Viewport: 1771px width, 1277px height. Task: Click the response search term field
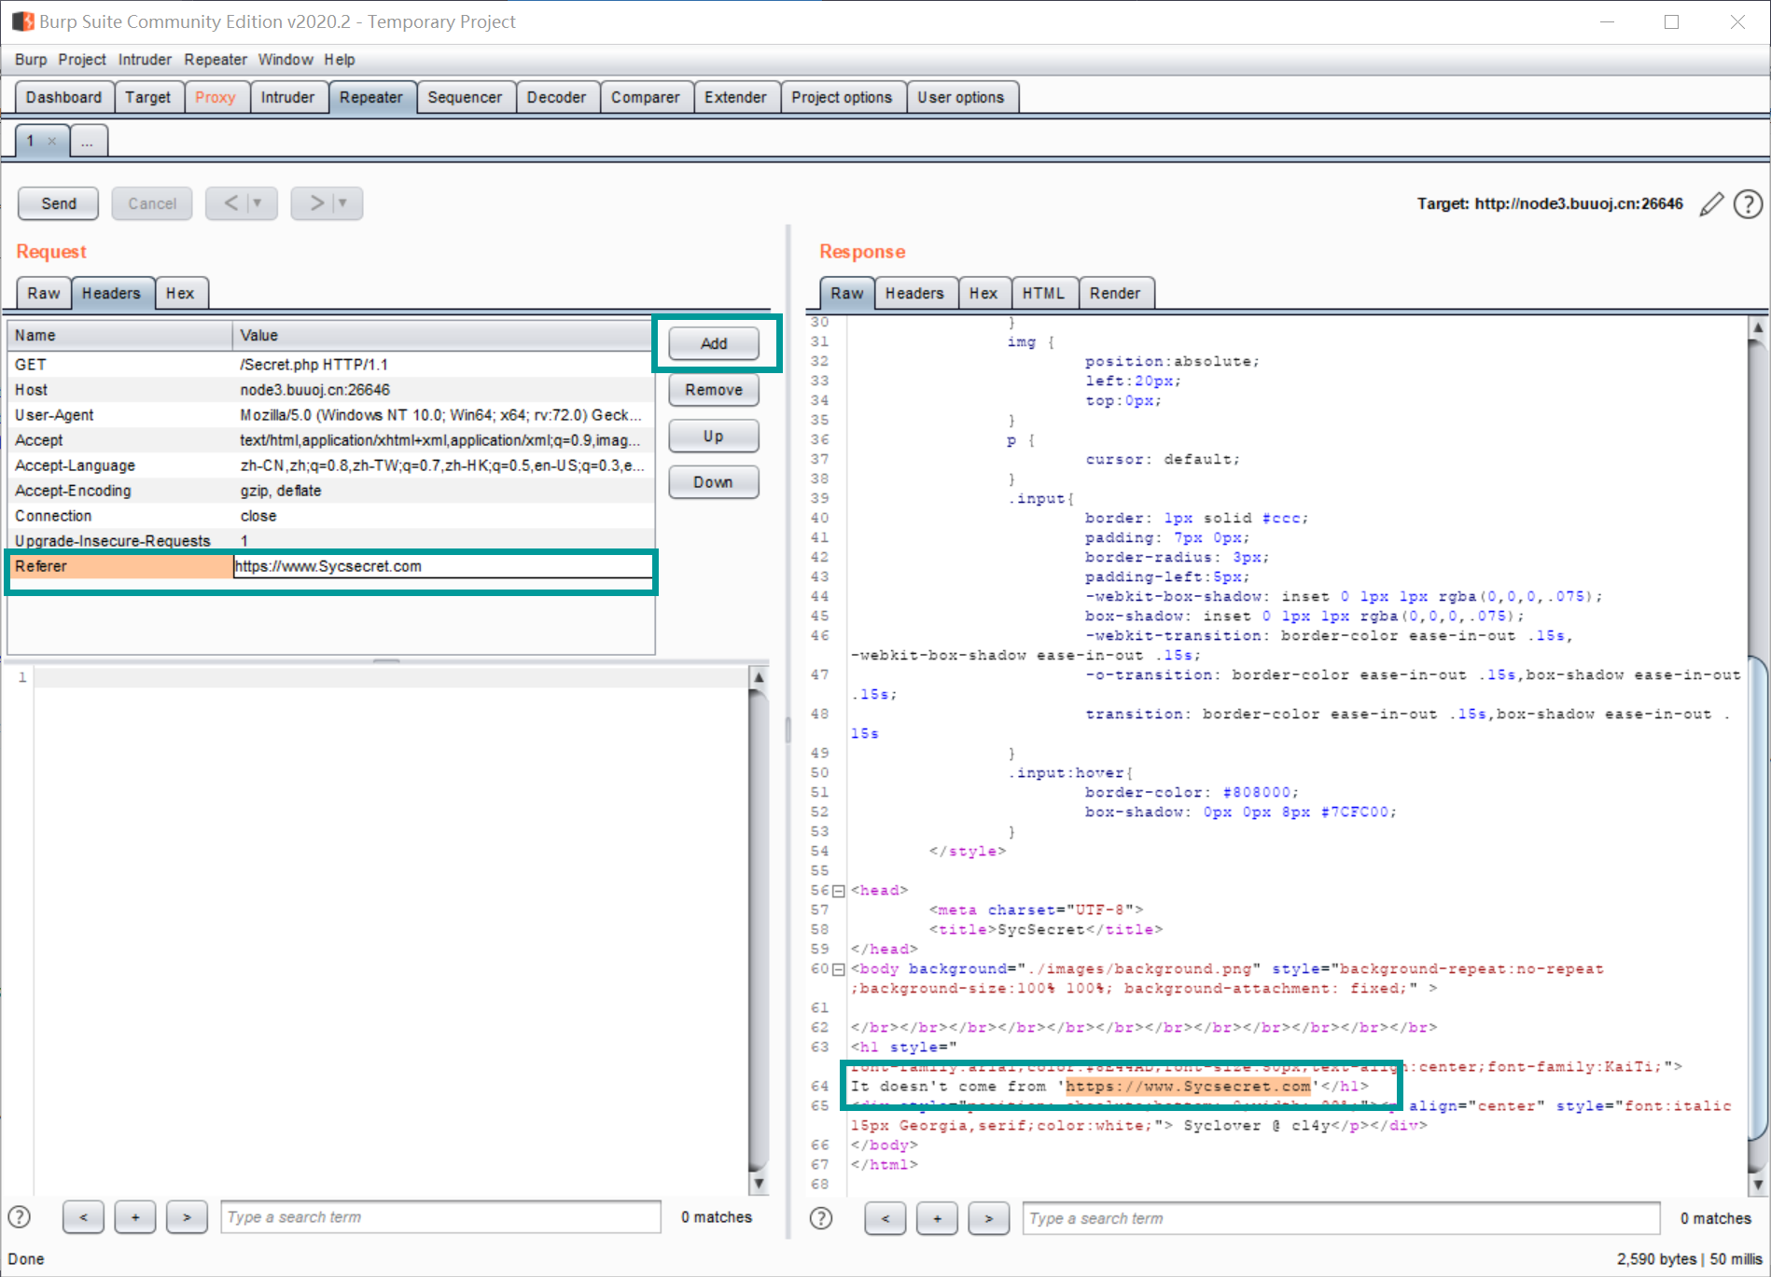click(1341, 1218)
